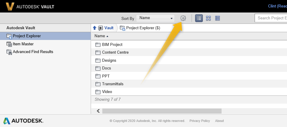Image resolution: width=287 pixels, height=127 pixels.
Task: Switch to thumbnail grid view
Action: (x=208, y=18)
